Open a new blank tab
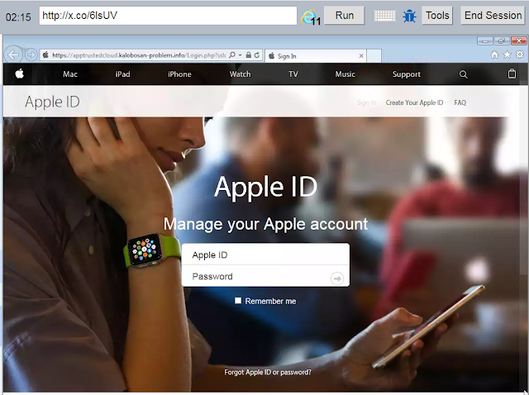Screen dimensions: 529x395 click(x=374, y=56)
